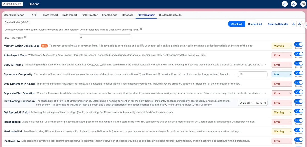Viewport: 307px width, 147px height.
Task: Click the 'Get Record All Fields' rule name
Action: tap(17, 112)
